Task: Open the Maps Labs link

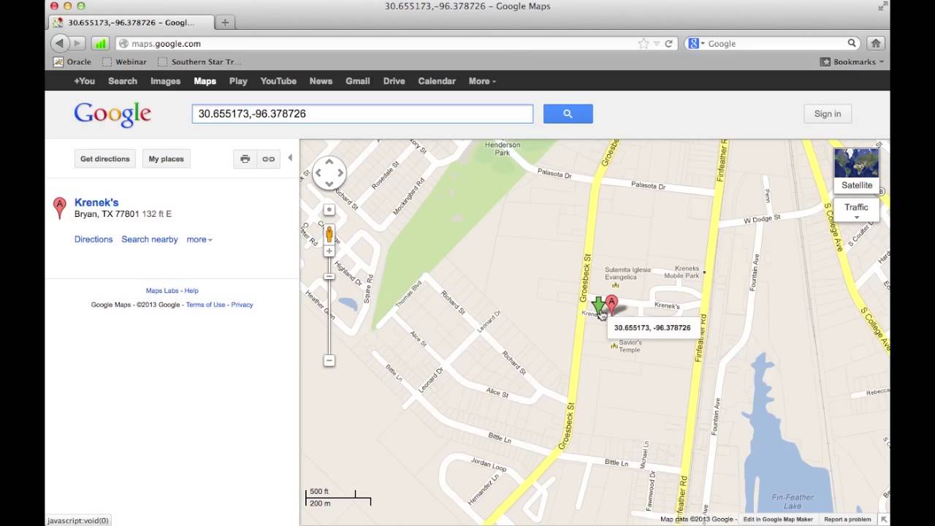Action: (162, 291)
